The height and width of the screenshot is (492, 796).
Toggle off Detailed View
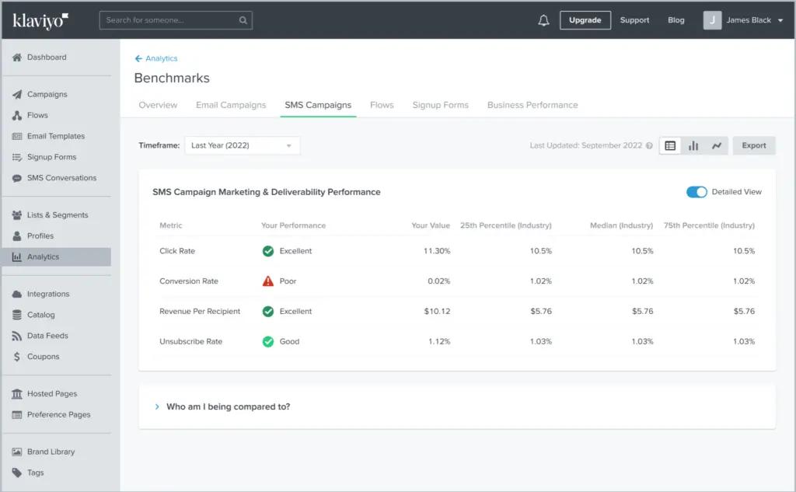tap(696, 191)
